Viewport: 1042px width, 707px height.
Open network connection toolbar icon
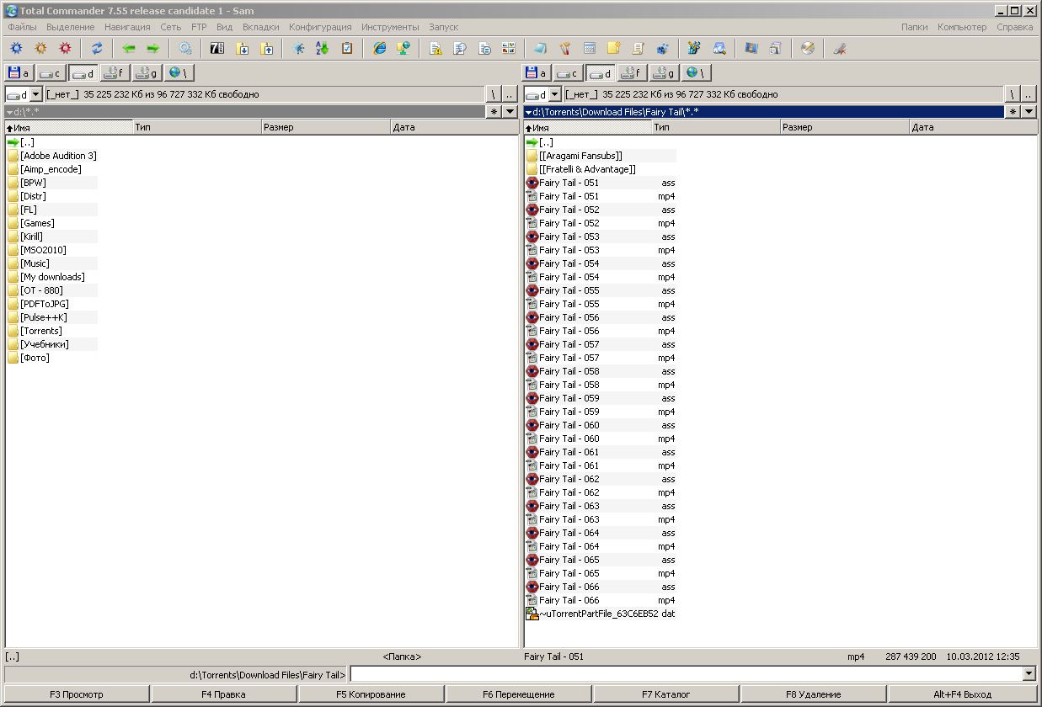tap(403, 49)
